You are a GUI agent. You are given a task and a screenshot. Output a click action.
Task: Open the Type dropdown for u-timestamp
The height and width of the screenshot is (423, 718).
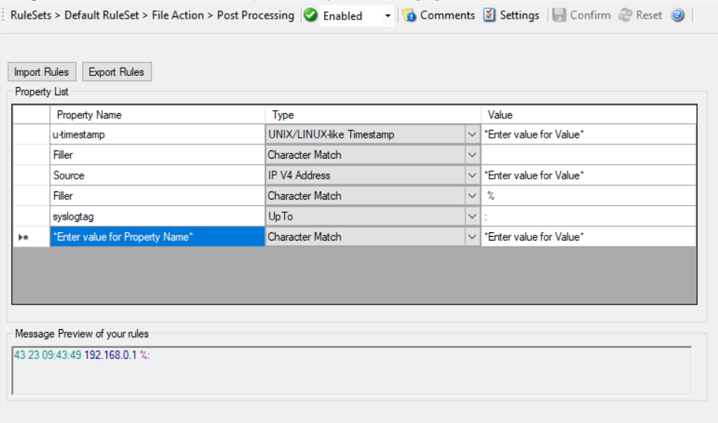click(472, 135)
